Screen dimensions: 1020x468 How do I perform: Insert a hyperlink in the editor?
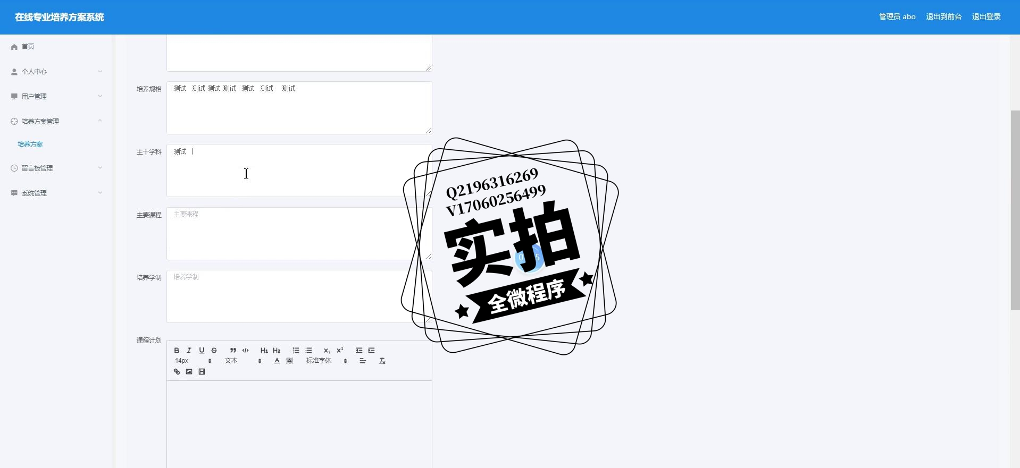pyautogui.click(x=177, y=372)
